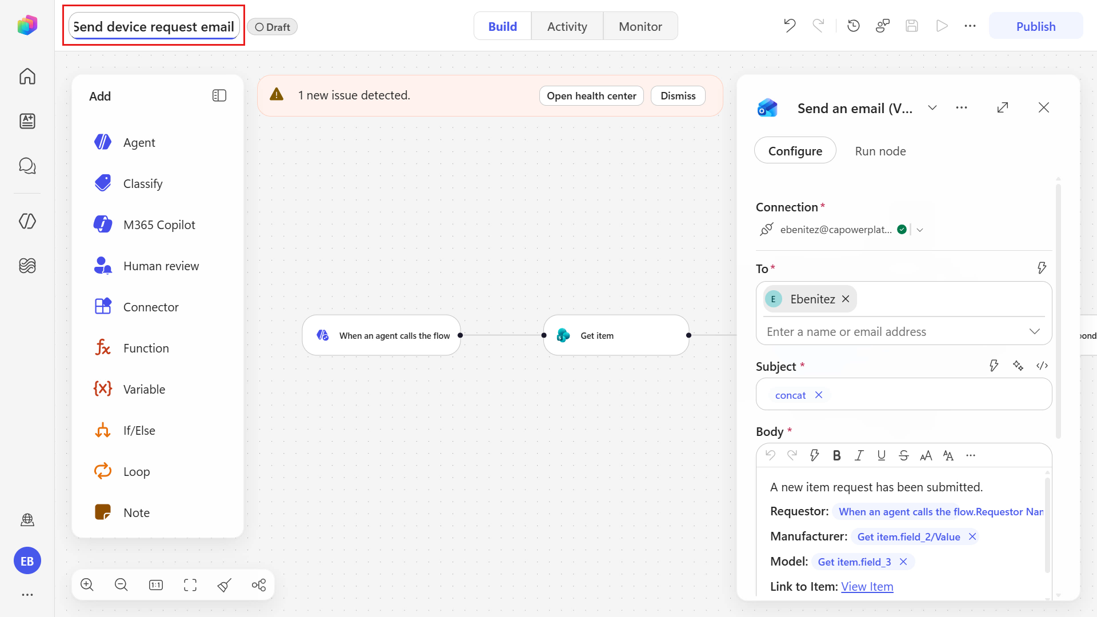This screenshot has width=1097, height=617.
Task: Open more Body formatting options
Action: click(971, 455)
